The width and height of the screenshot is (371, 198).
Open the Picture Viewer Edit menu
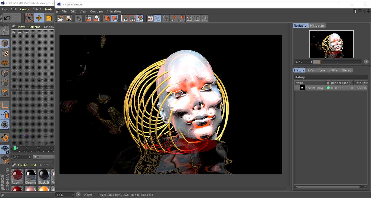(73, 11)
